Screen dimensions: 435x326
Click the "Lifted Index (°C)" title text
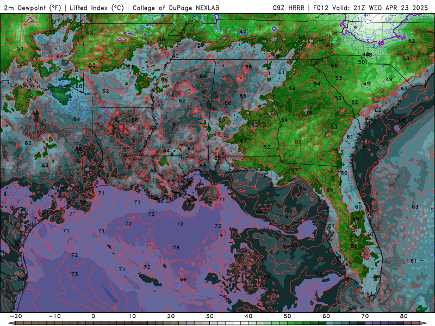tap(97, 8)
